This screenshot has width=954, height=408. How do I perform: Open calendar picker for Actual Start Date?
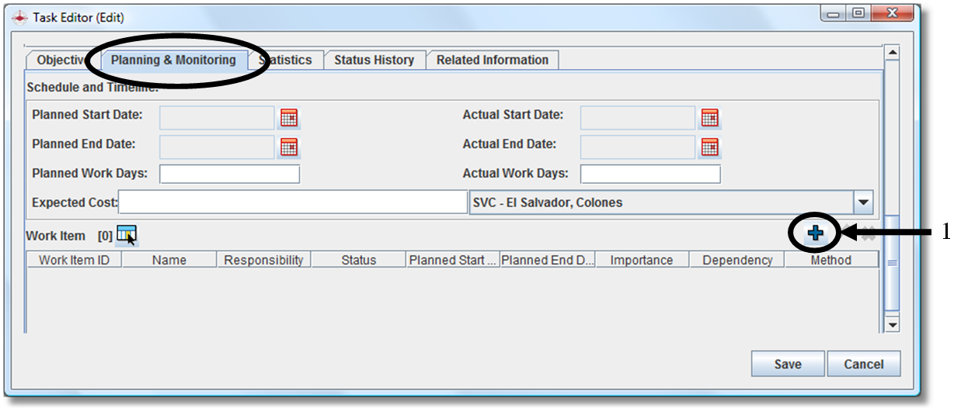coord(709,117)
